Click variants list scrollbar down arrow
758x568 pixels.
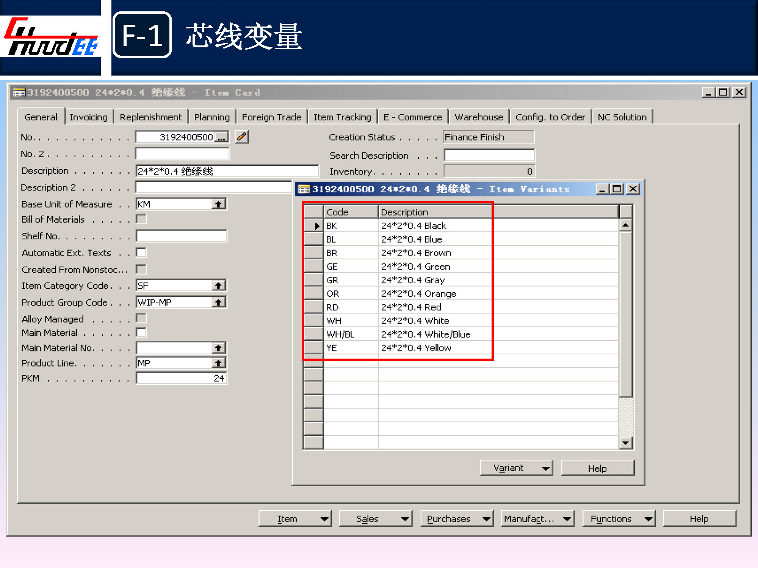tap(625, 442)
